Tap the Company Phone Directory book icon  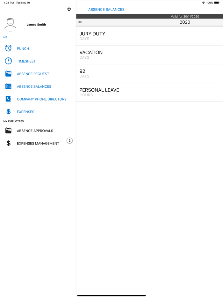point(8,99)
